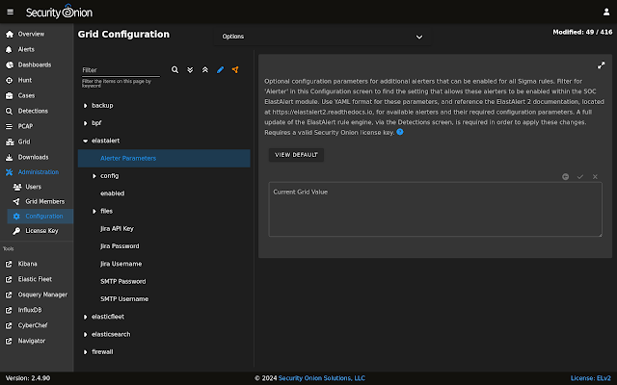The height and width of the screenshot is (385, 617).
Task: Open the hamburger navigation menu
Action: tap(11, 13)
